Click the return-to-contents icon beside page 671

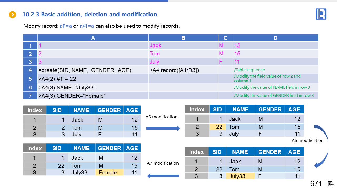[x=331, y=184]
